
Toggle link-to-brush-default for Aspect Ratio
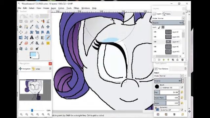click(182, 98)
